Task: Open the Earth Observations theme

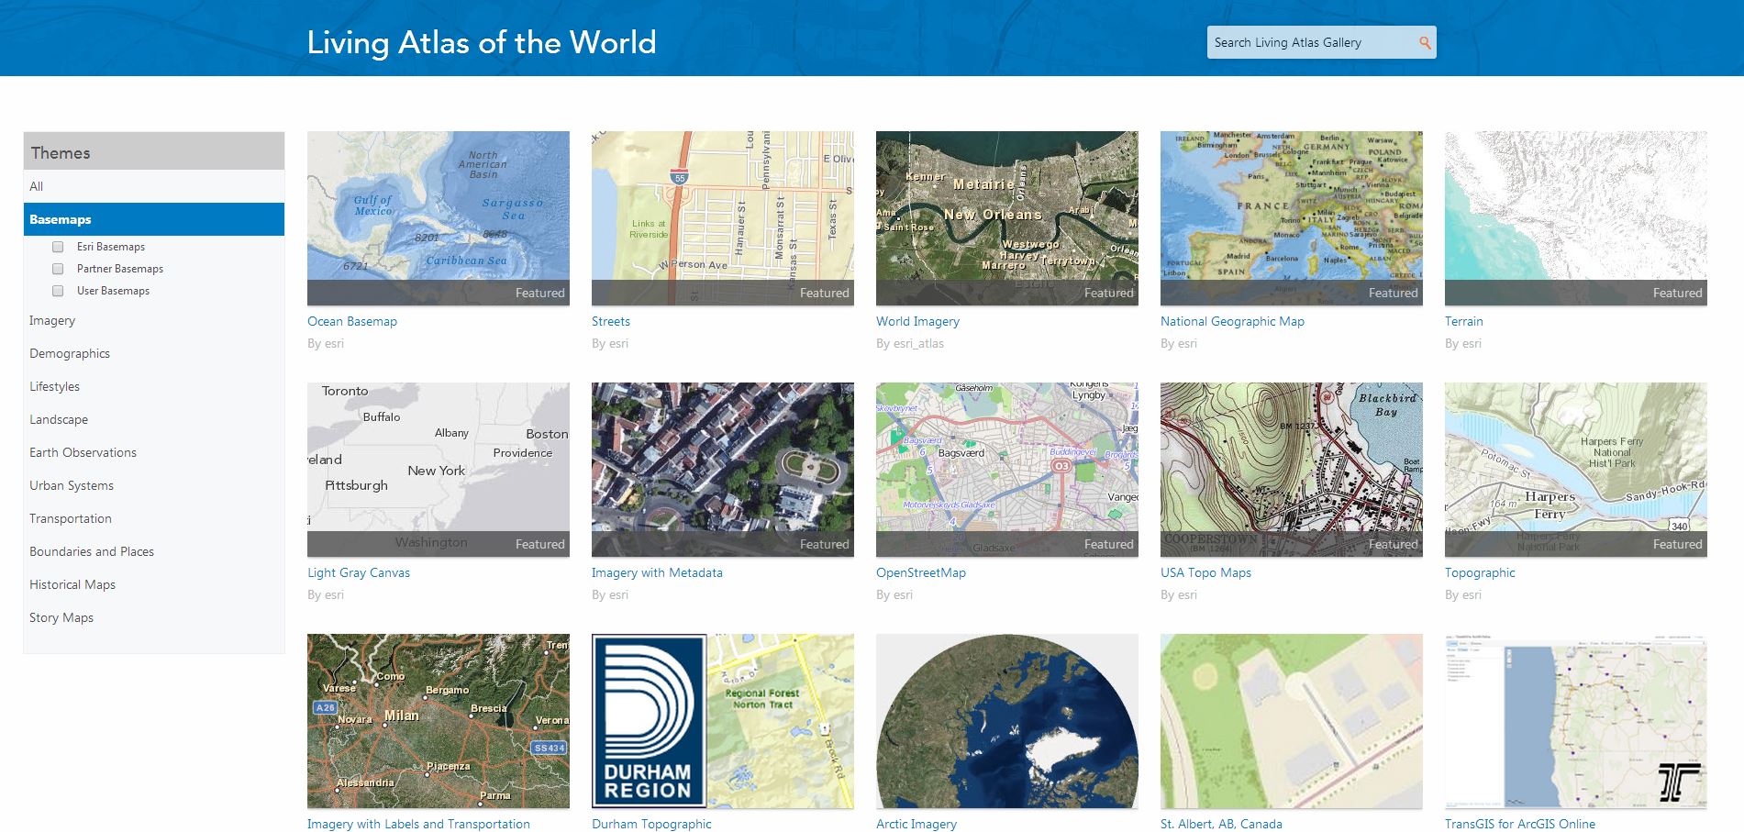Action: tap(83, 452)
